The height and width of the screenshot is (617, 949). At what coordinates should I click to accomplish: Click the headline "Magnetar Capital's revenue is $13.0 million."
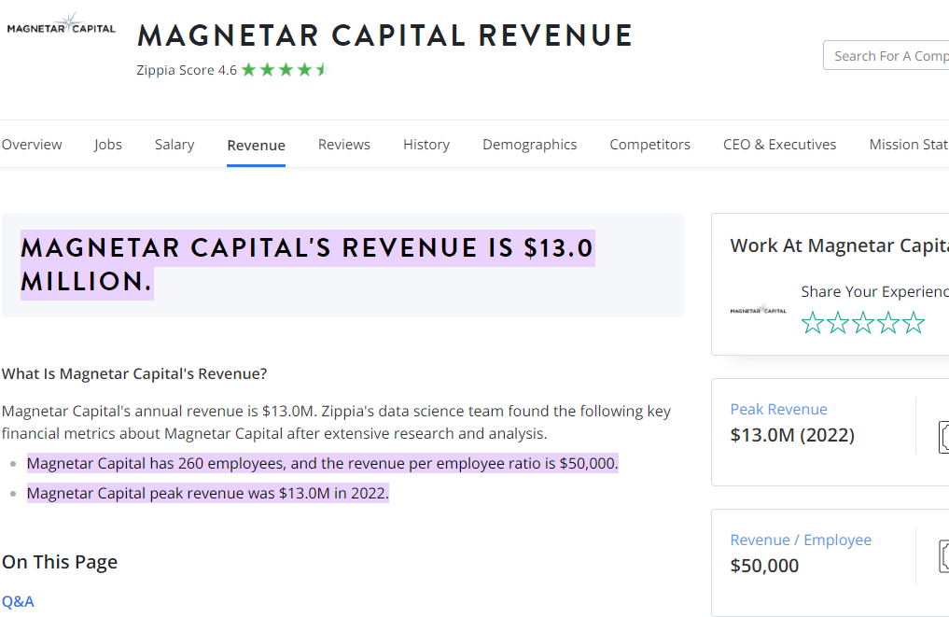307,264
